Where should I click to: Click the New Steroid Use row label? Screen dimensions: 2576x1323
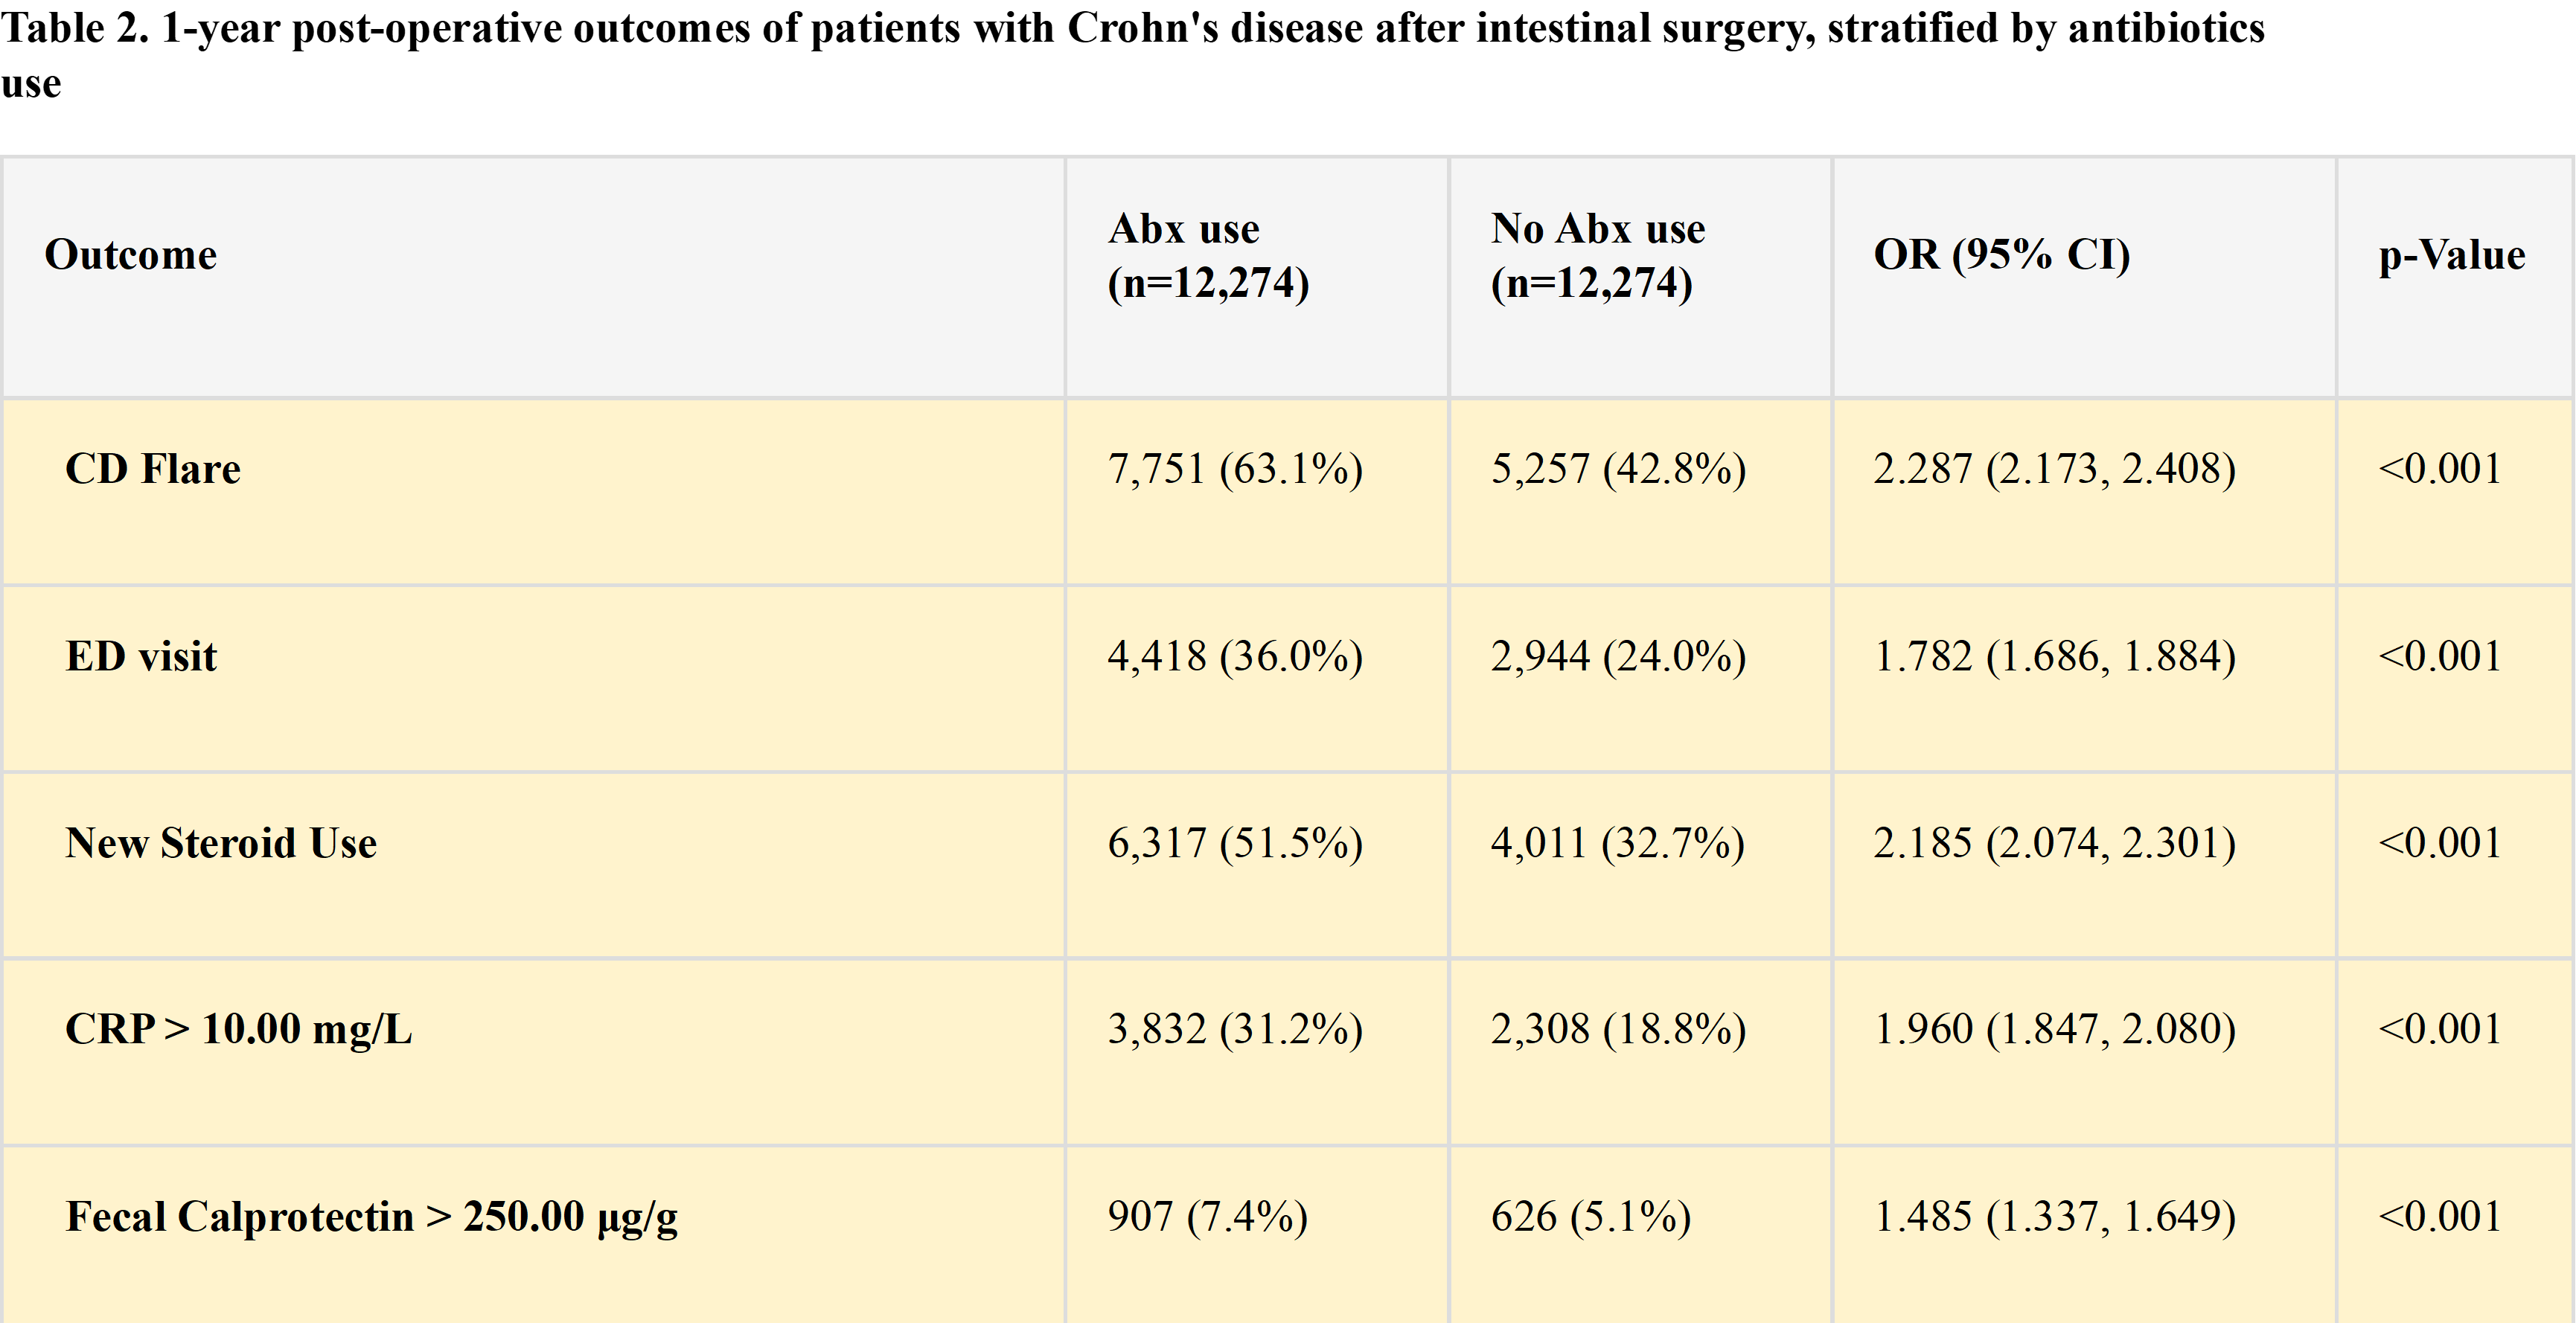coord(221,843)
